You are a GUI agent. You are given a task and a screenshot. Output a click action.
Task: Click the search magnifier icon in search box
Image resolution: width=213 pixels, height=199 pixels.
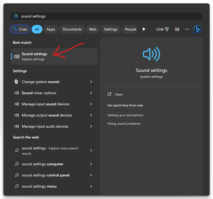pos(16,16)
